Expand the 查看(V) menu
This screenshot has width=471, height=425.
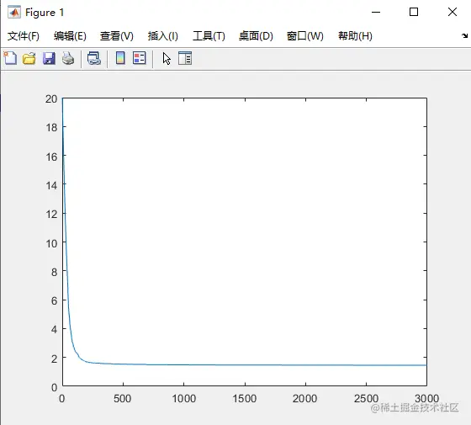[x=117, y=36]
